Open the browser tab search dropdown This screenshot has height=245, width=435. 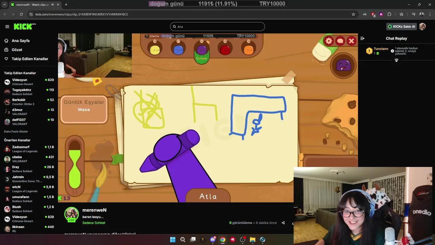[4, 4]
